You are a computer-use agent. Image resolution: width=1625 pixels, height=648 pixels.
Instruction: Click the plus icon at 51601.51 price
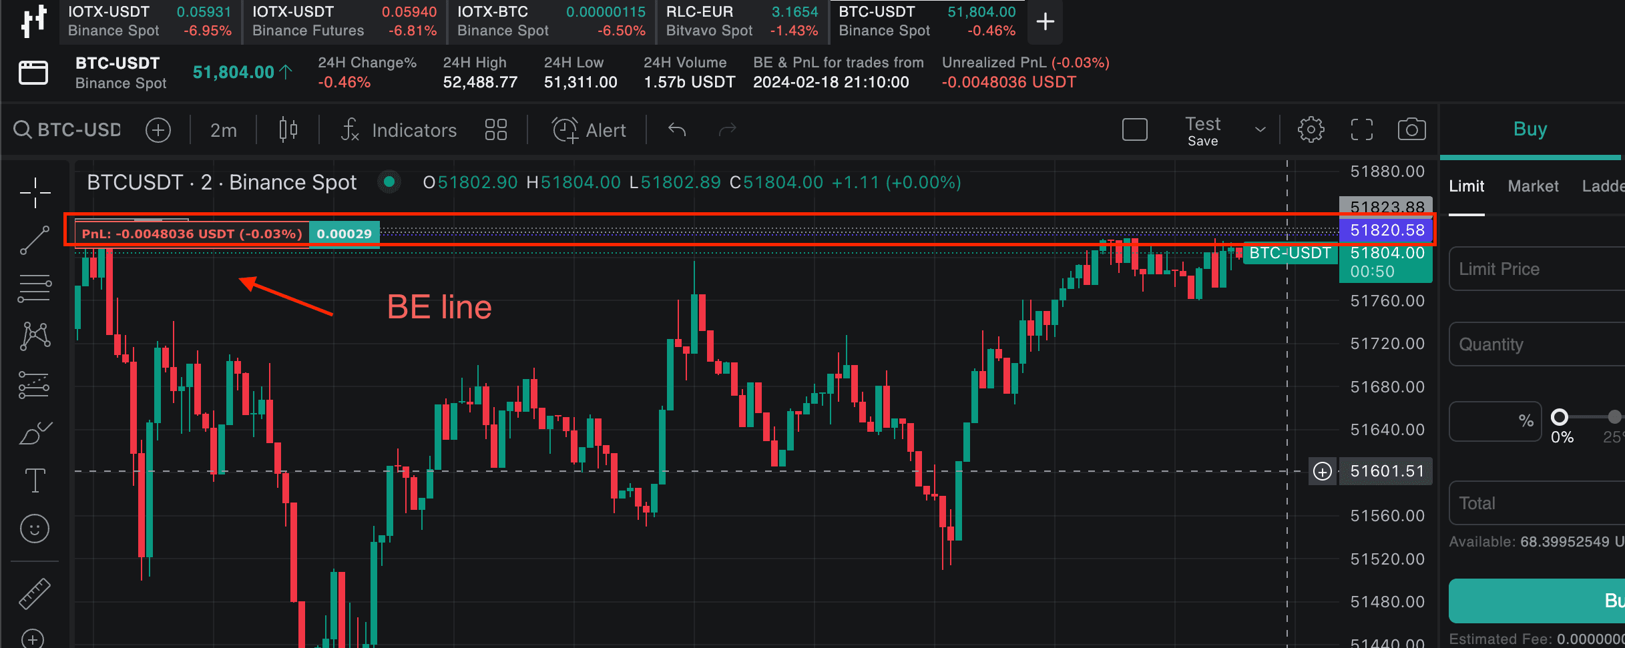click(1323, 471)
